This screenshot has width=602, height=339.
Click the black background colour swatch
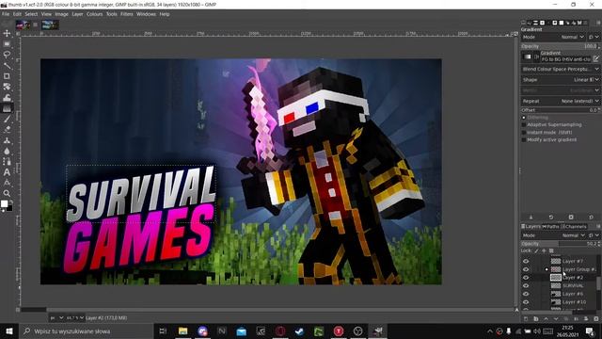9,208
